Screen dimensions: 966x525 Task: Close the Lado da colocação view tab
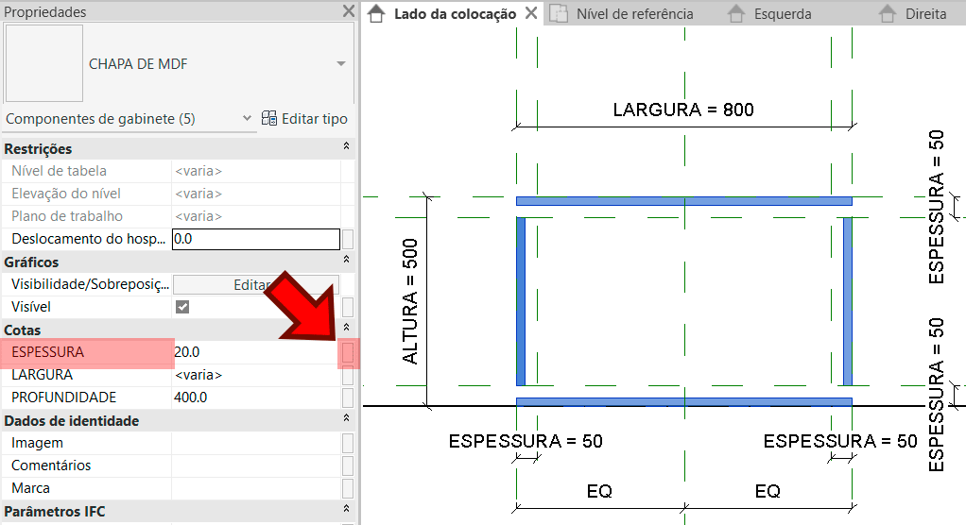pyautogui.click(x=531, y=13)
